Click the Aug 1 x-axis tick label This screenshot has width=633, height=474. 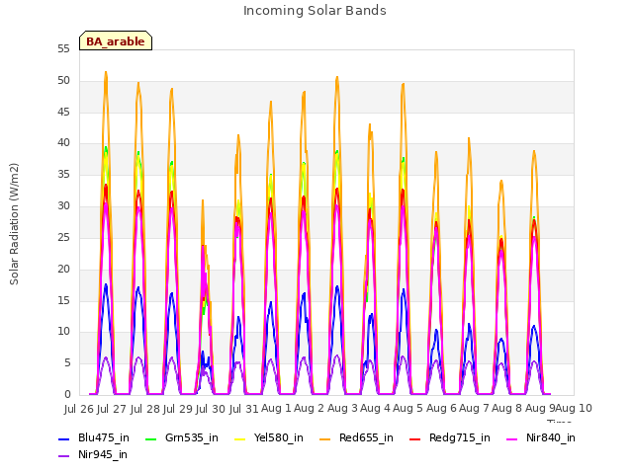(276, 408)
